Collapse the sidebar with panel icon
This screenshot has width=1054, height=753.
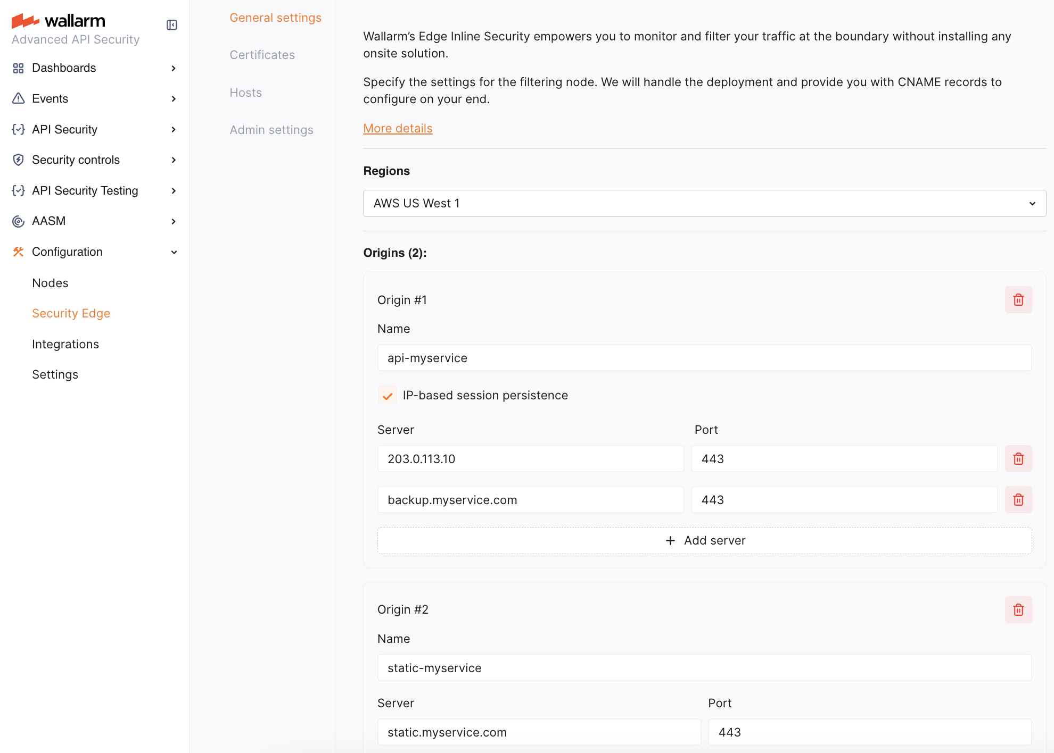pyautogui.click(x=171, y=25)
